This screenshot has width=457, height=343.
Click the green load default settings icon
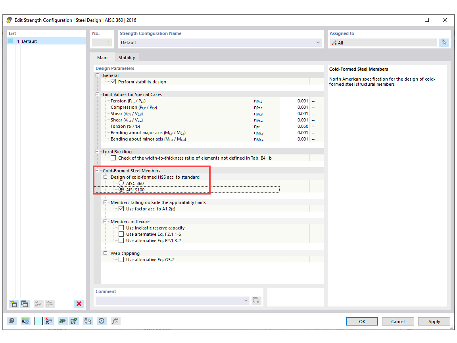62,321
